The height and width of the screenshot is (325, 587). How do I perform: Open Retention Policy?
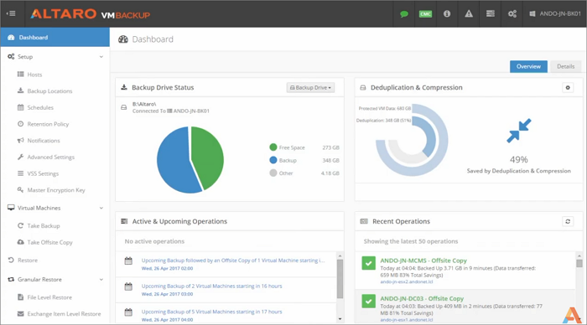tap(48, 124)
